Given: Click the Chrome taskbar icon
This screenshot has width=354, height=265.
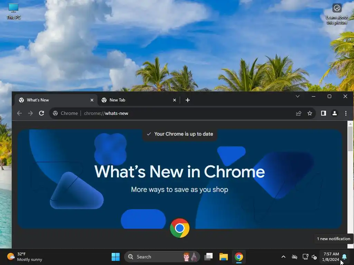Looking at the screenshot, I should pos(239,257).
